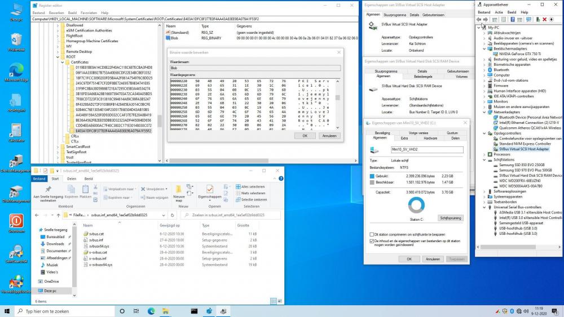564x317 pixels.
Task: Expand SmartCardRoot key in registry tree
Action: pos(58,147)
